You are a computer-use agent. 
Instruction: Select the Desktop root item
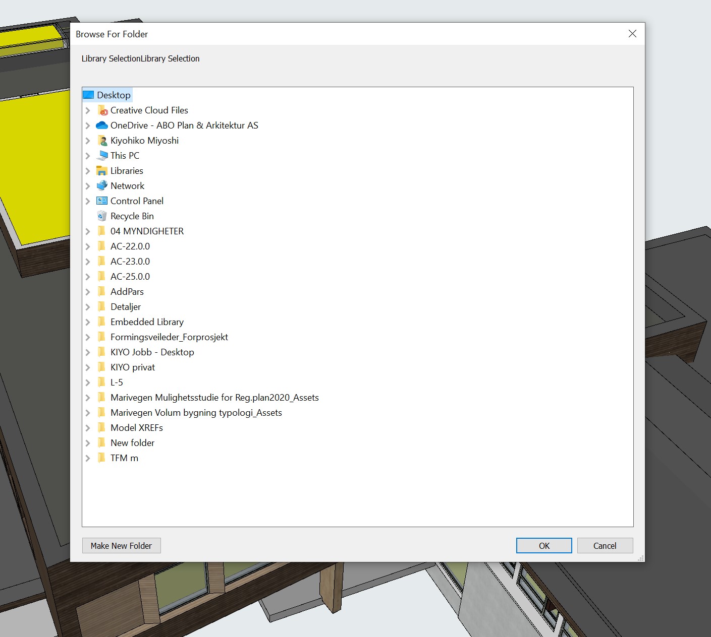[114, 95]
